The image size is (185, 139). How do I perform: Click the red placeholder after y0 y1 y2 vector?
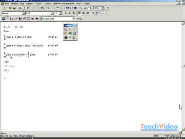click(x=13, y=66)
